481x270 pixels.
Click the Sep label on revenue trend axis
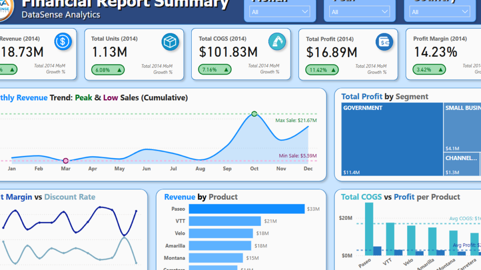(x=227, y=169)
